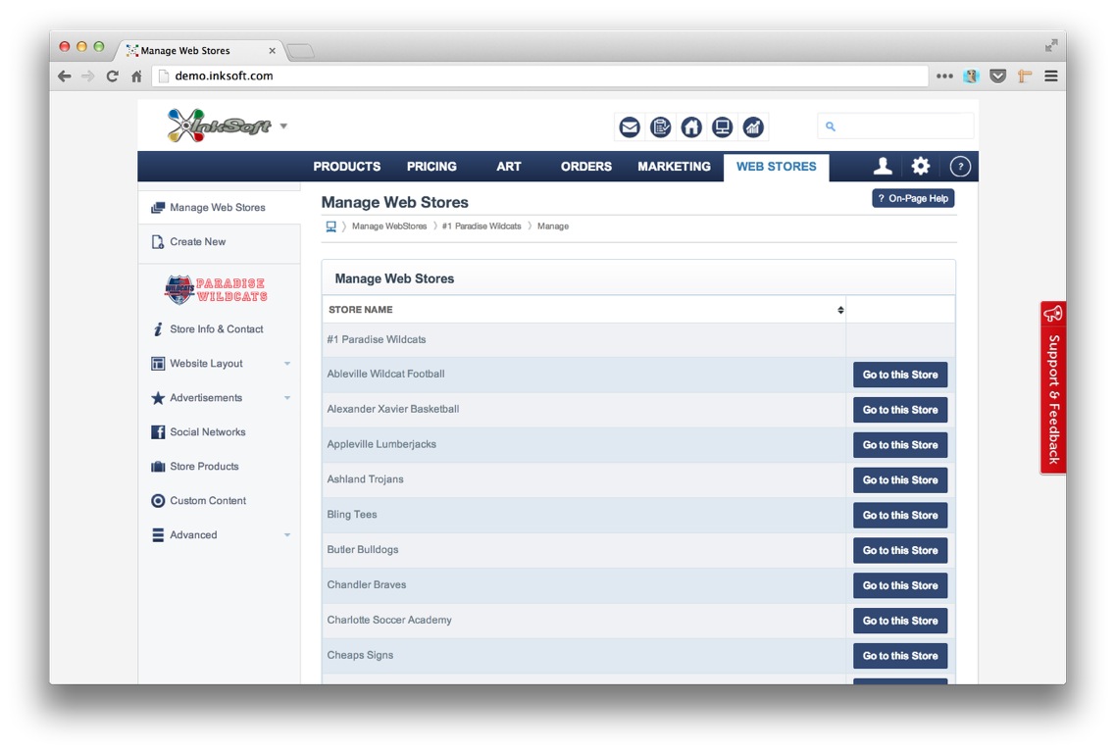Go to the Alexander Xavier Basketball store
1115x752 pixels.
pyautogui.click(x=899, y=410)
